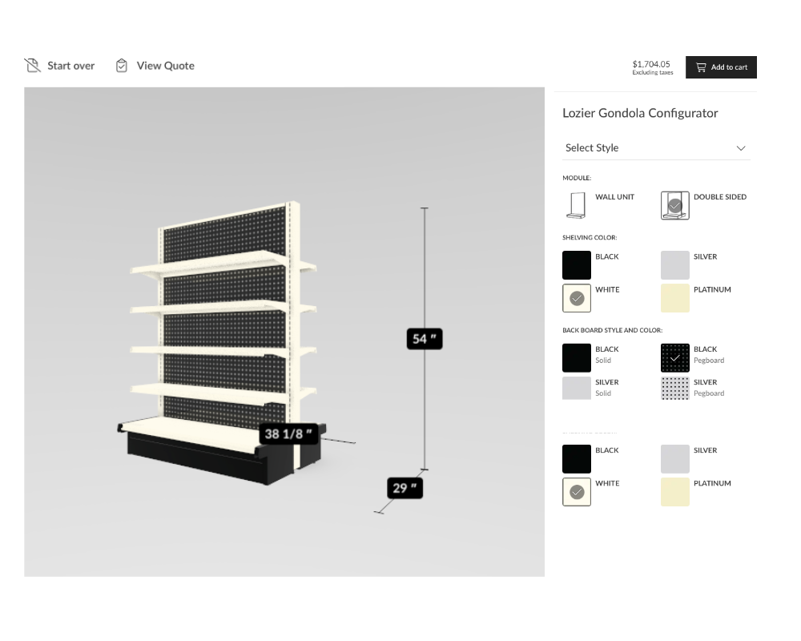Choose the Black Solid back board option
The width and height of the screenshot is (801, 641).
[576, 357]
